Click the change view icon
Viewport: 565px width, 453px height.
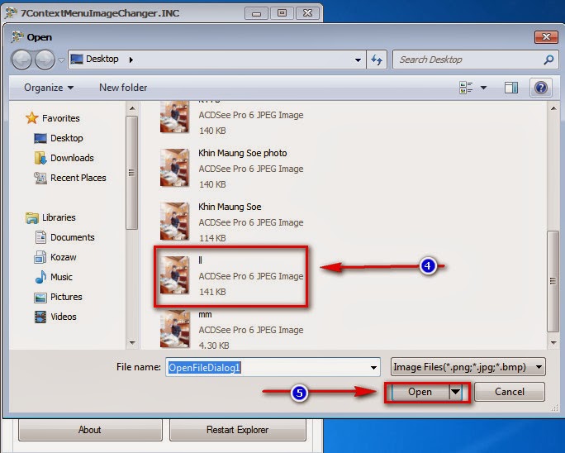pyautogui.click(x=466, y=88)
